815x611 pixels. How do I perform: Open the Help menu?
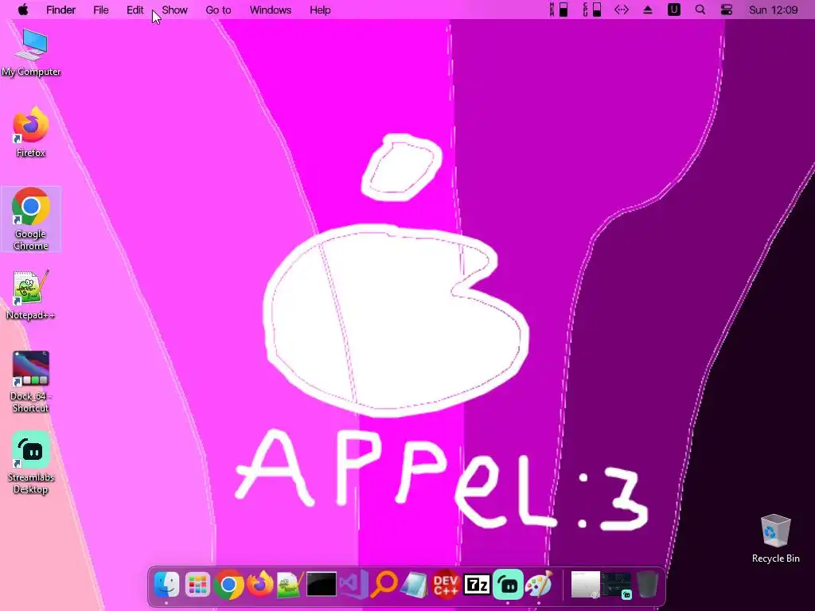320,10
